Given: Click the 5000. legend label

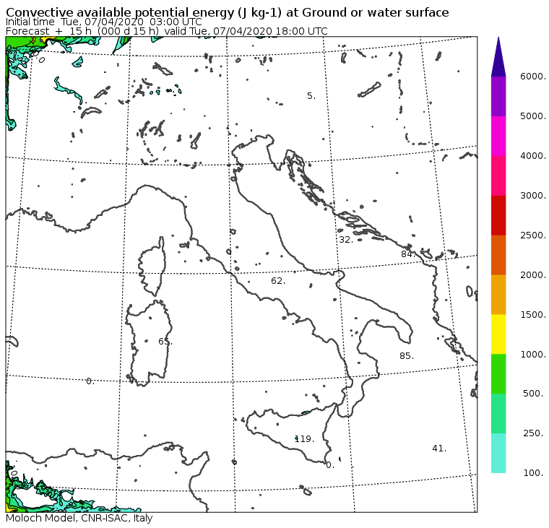Looking at the screenshot, I should [532, 116].
